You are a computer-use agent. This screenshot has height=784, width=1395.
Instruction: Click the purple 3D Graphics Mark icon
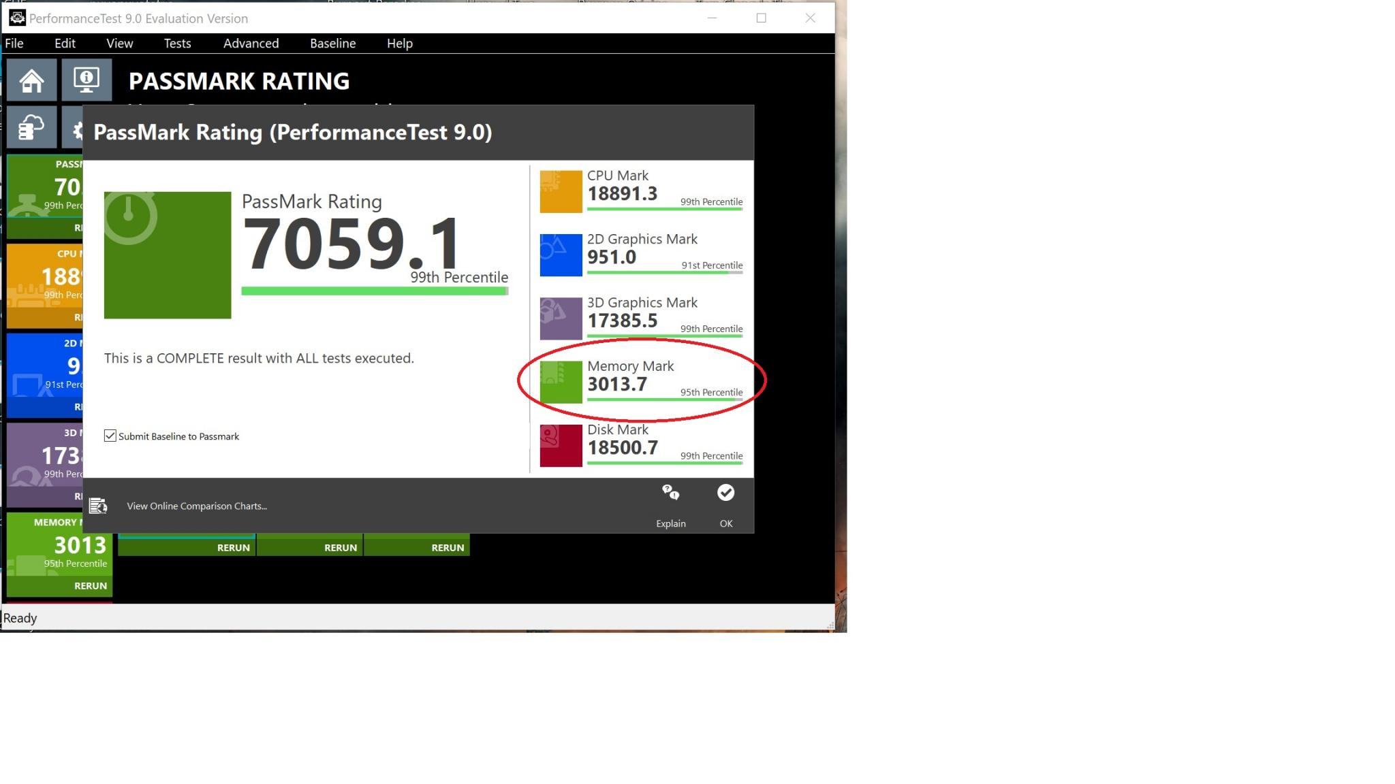coord(561,318)
